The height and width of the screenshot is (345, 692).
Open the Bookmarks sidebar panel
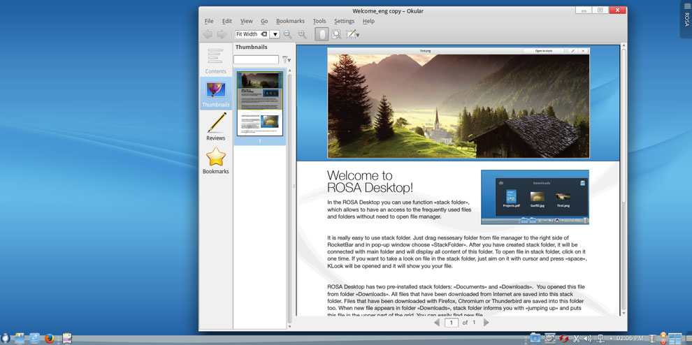pos(216,160)
